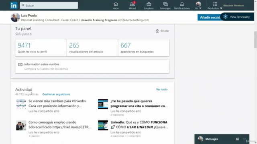Screen dimensions: 257x144
Task: Click the 'Tu panel' heading
Action: coord(23,28)
